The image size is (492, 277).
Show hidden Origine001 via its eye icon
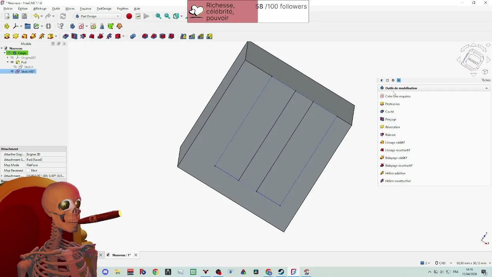click(x=12, y=58)
